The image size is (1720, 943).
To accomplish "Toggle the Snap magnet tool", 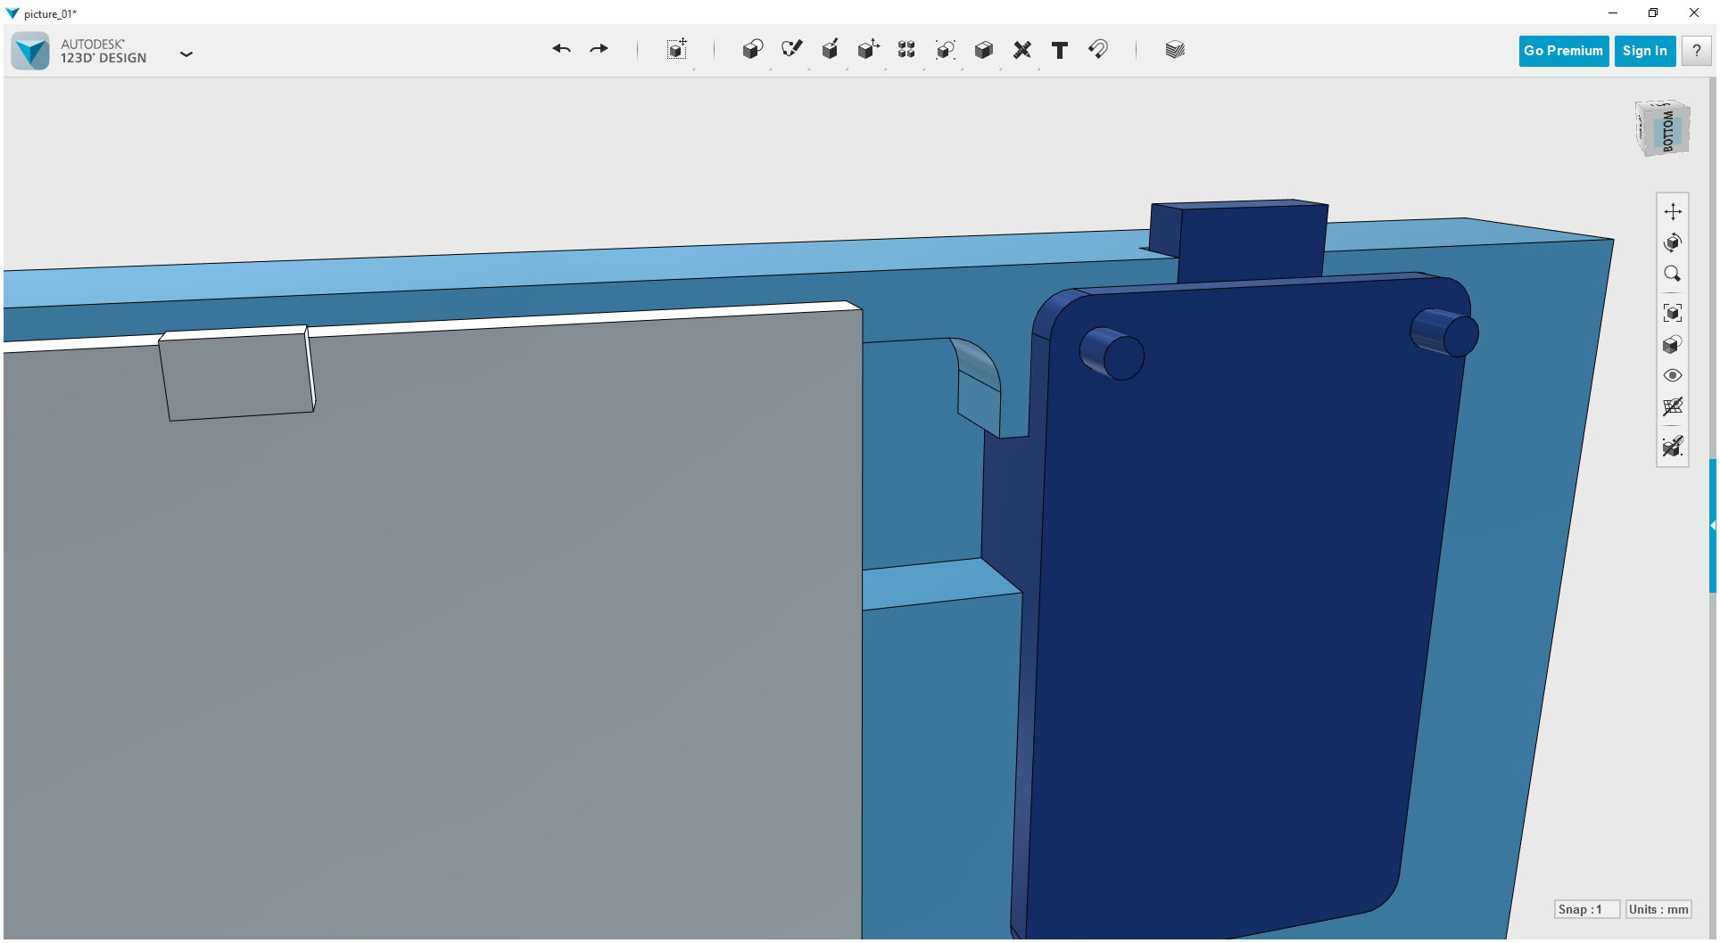I will click(x=1098, y=50).
